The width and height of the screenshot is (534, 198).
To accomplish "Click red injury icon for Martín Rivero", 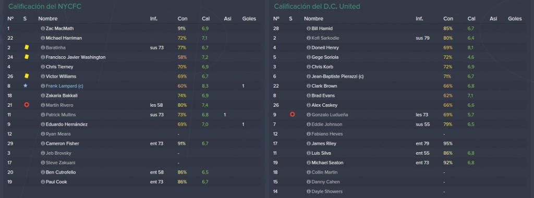I will click(x=27, y=105).
